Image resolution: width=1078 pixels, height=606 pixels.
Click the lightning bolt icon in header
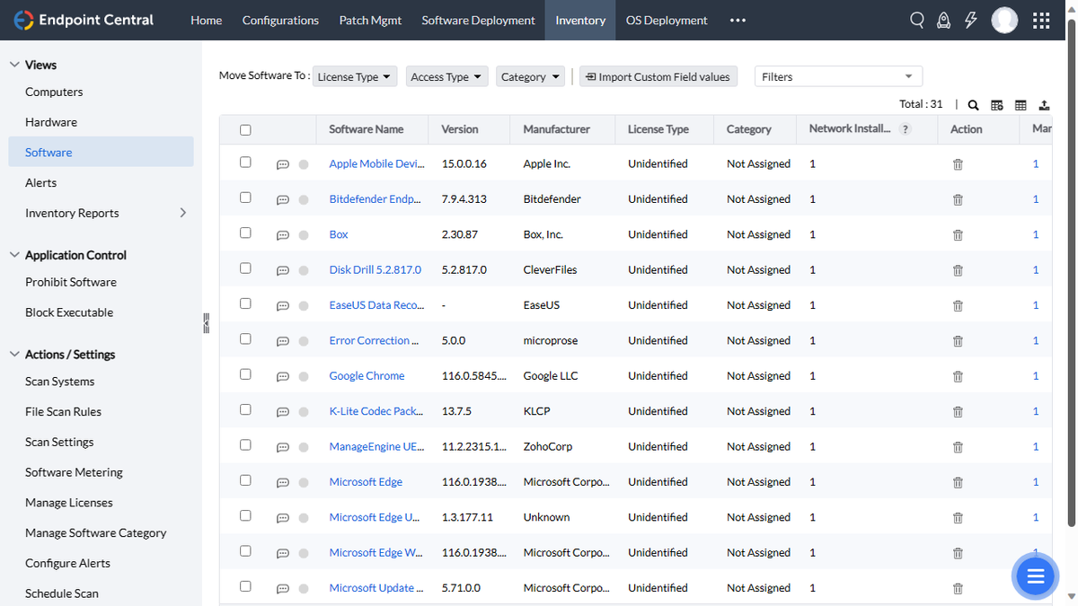[970, 21]
